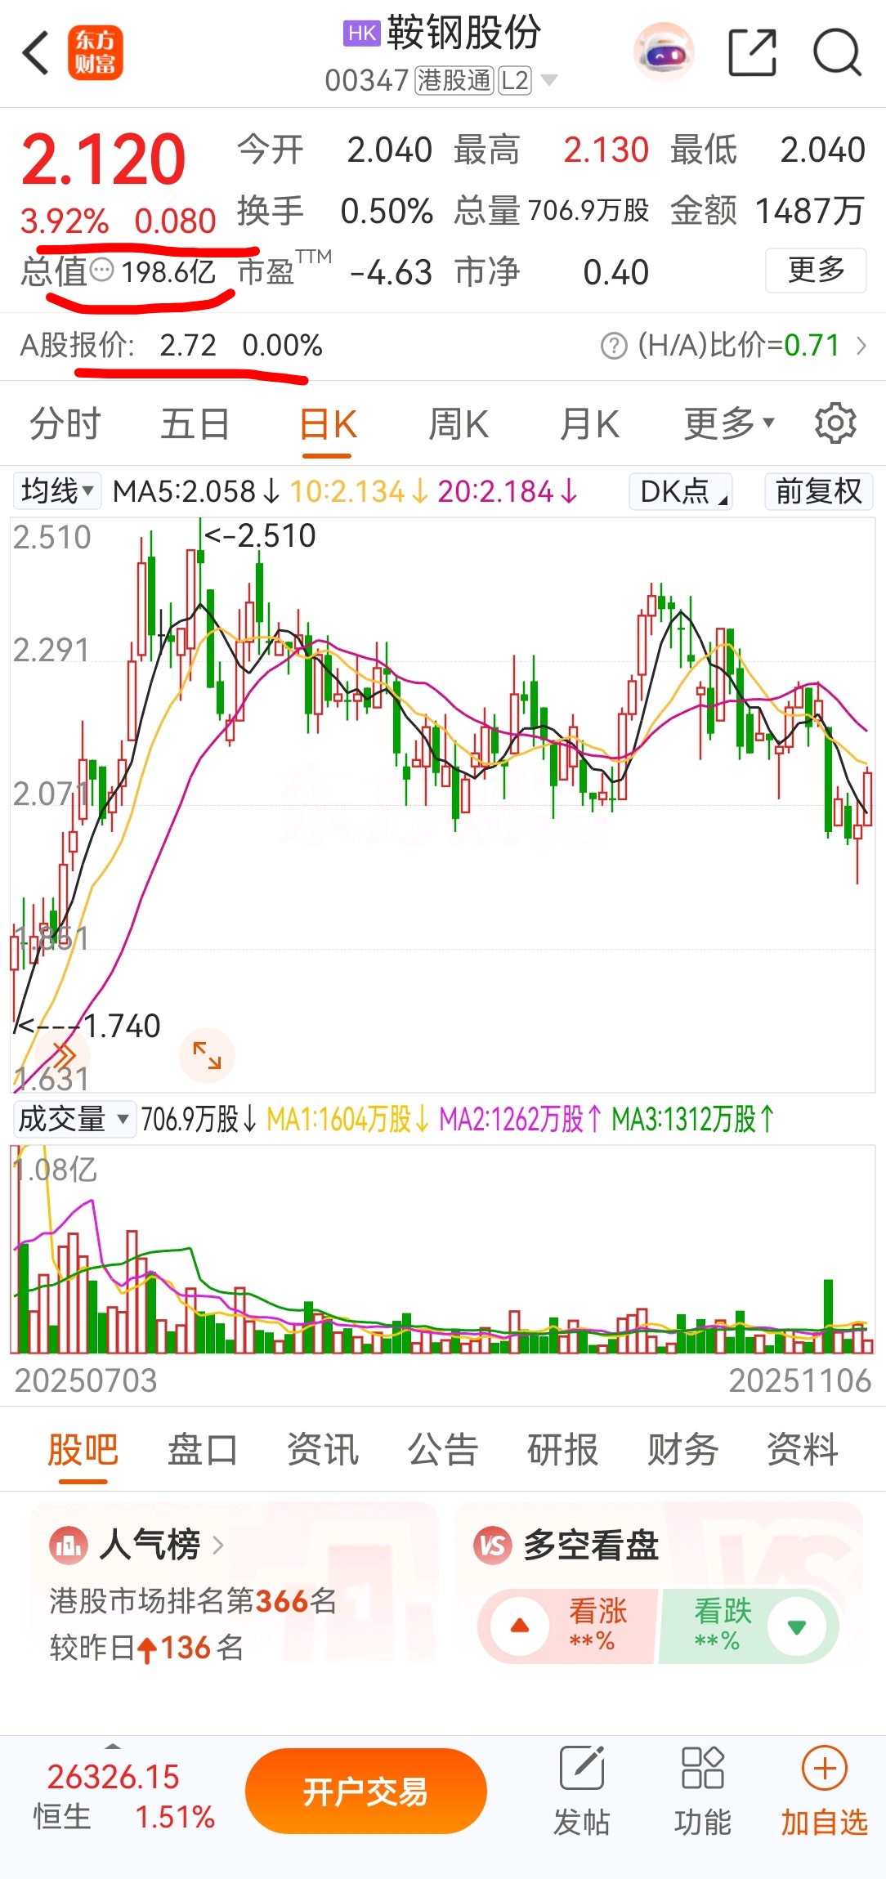886x1879 pixels.
Task: Open the 盘口 tab
Action: click(x=203, y=1451)
